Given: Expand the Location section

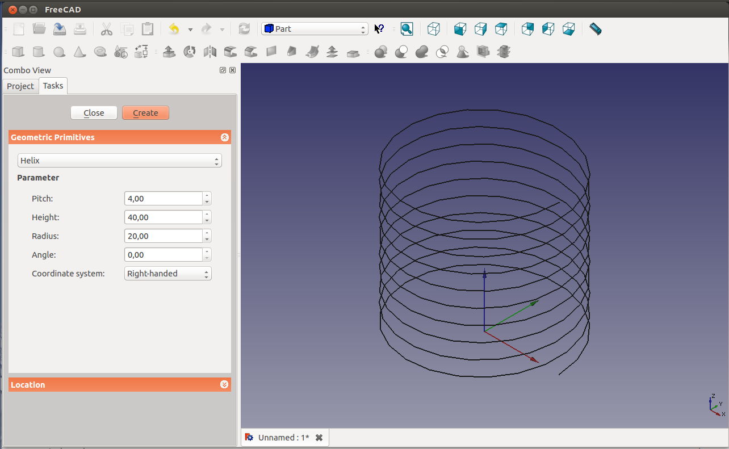Looking at the screenshot, I should (224, 385).
